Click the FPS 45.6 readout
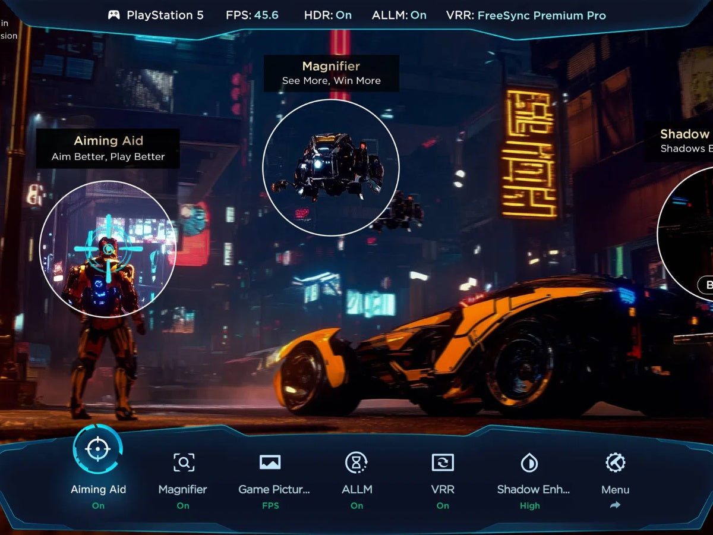This screenshot has height=535, width=713. coord(252,15)
